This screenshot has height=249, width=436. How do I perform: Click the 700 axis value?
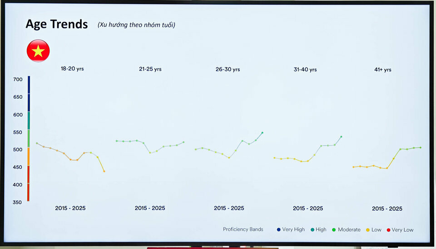18,80
